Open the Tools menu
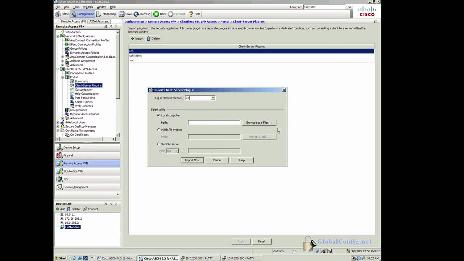This screenshot has height=261, width=464. [76, 7]
